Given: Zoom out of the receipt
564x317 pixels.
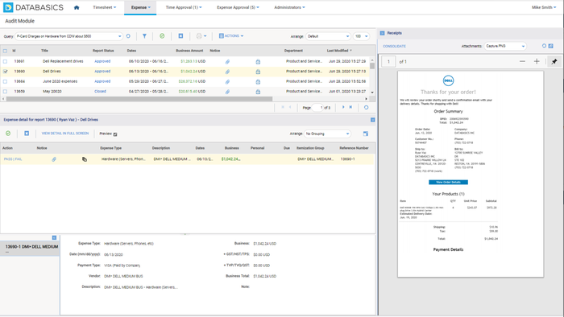Looking at the screenshot, I should tap(522, 61).
